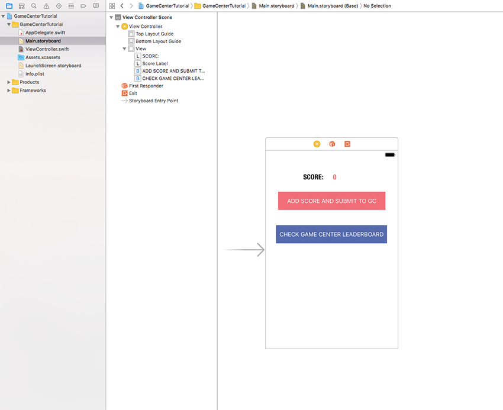Click the First Responder cube in scene dock
This screenshot has width=503, height=410.
(332, 144)
